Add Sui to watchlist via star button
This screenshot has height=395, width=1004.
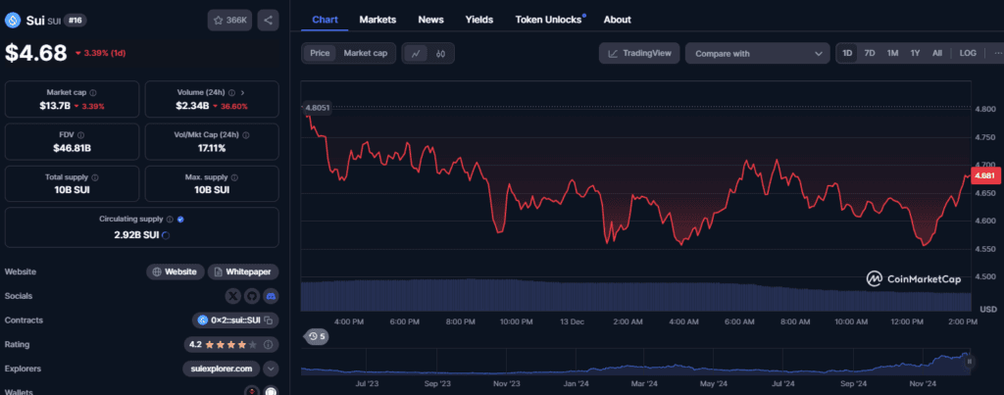229,21
